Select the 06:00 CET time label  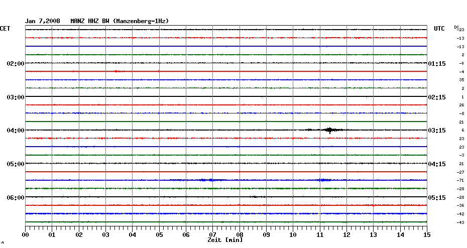(x=16, y=198)
